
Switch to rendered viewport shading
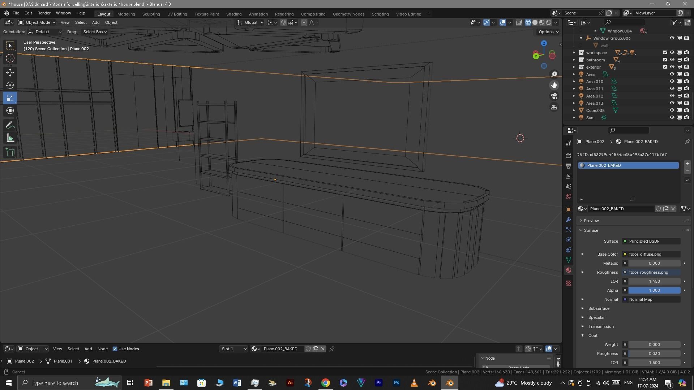coord(549,22)
